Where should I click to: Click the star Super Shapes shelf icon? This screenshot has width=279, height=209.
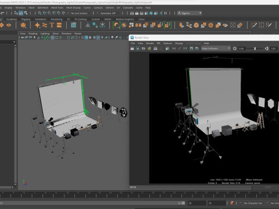tap(37, 25)
